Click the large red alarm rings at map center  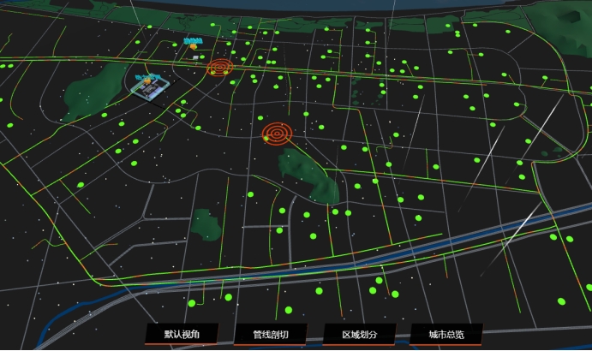coord(278,133)
